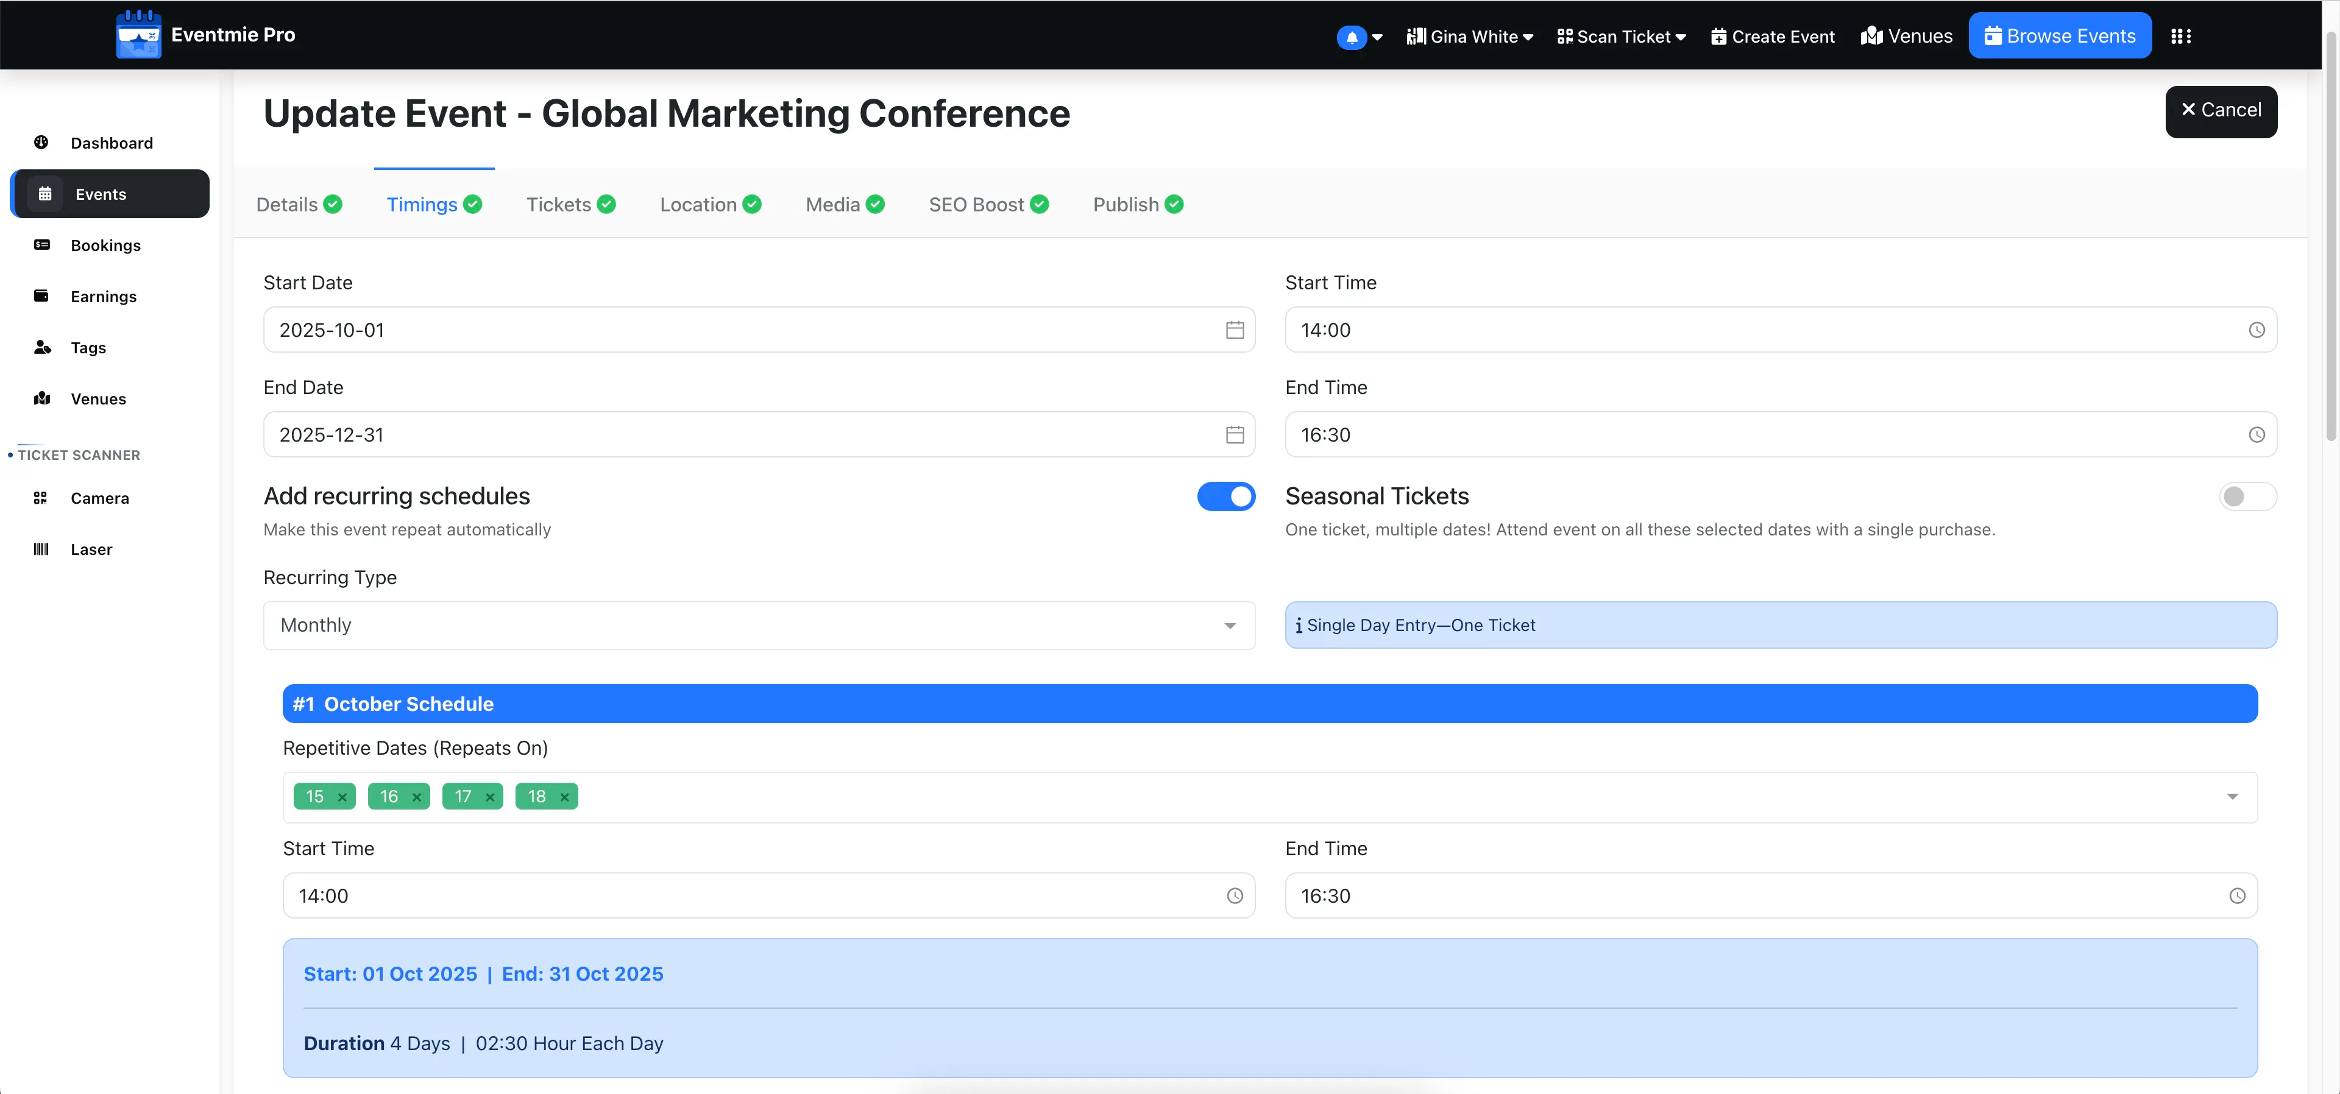Open Laser scanner in sidebar
Viewport: 2340px width, 1094px height.
tap(91, 549)
